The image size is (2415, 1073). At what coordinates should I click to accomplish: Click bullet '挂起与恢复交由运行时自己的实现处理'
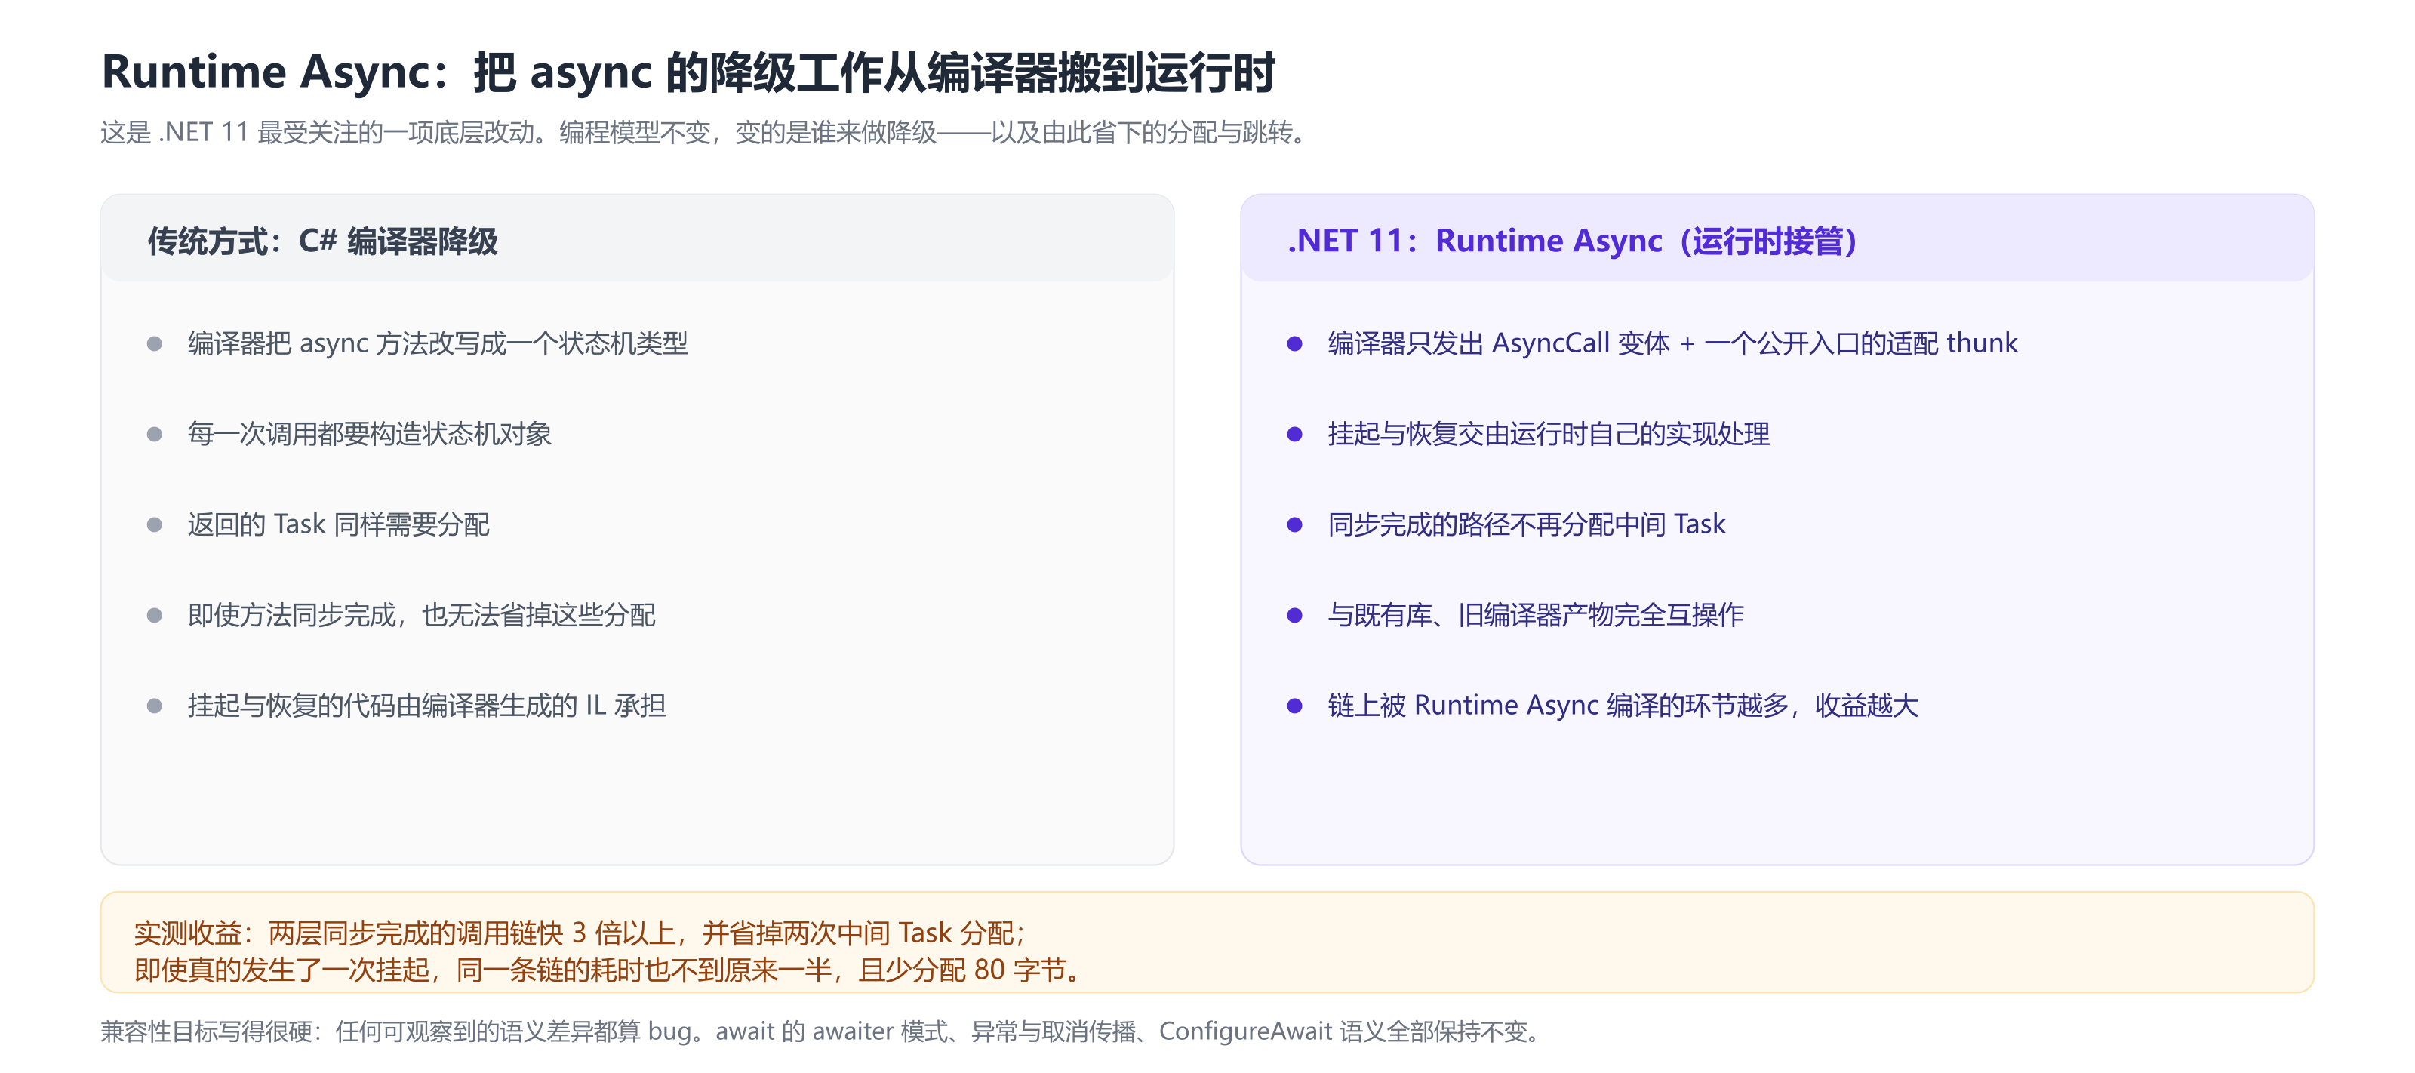point(1549,434)
